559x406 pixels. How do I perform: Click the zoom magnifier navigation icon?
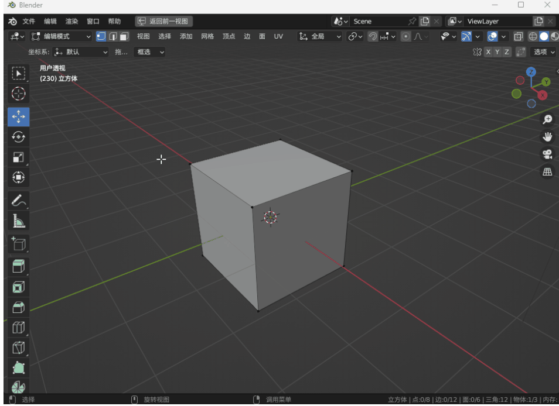(x=547, y=119)
